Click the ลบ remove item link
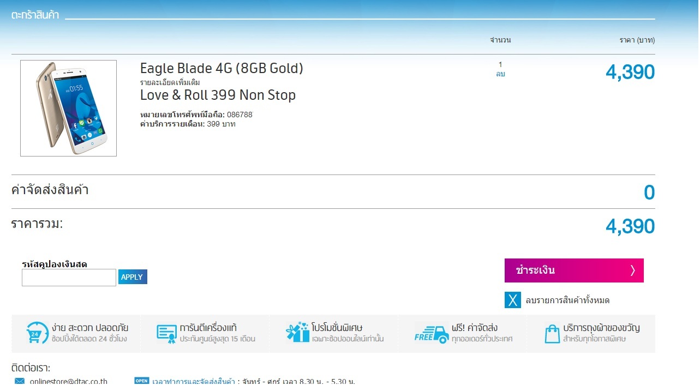This screenshot has height=385, width=700. point(500,74)
